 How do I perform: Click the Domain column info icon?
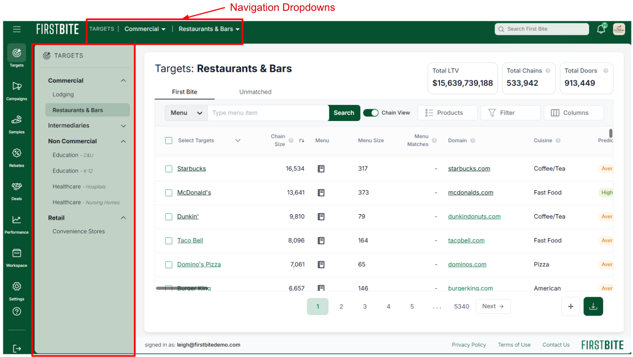click(x=473, y=141)
